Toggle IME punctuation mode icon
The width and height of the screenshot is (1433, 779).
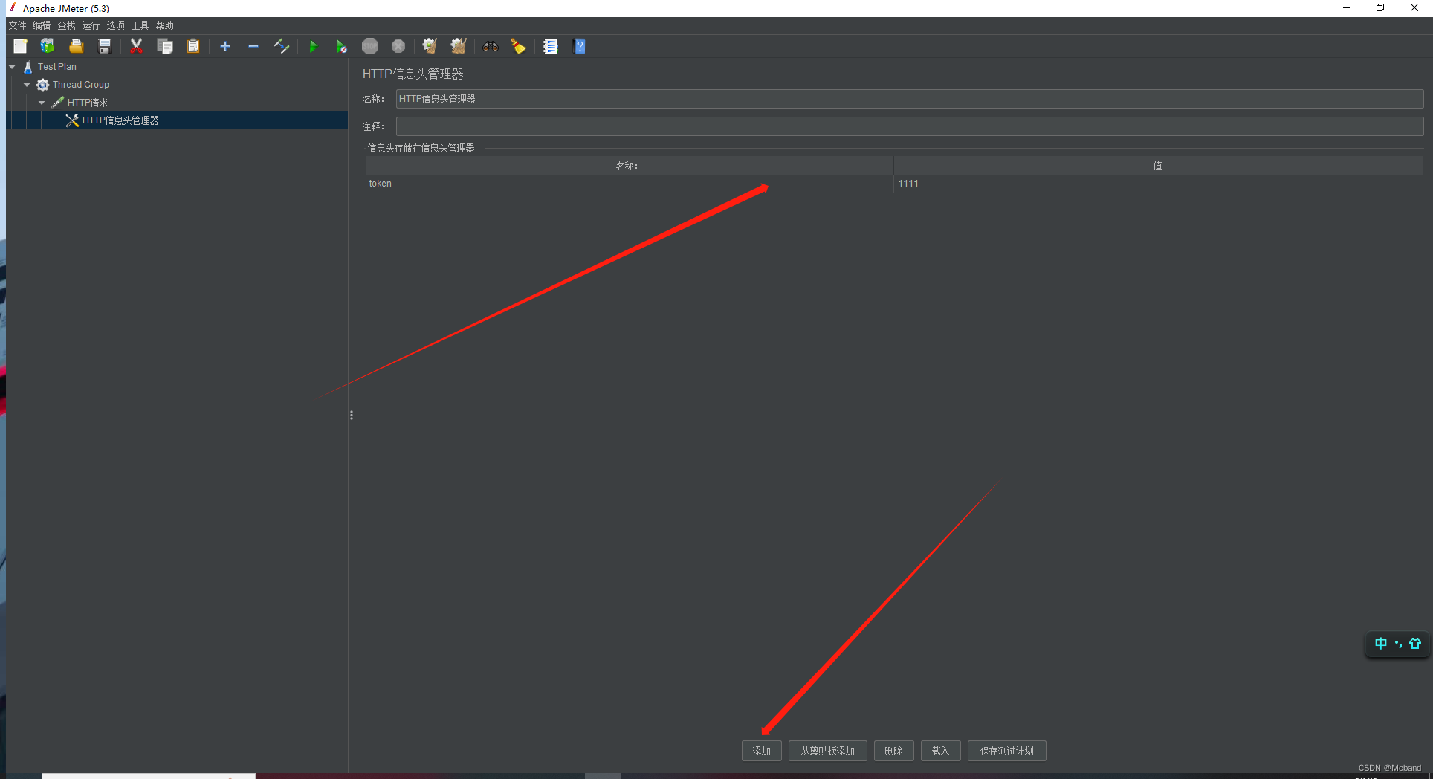click(x=1398, y=644)
